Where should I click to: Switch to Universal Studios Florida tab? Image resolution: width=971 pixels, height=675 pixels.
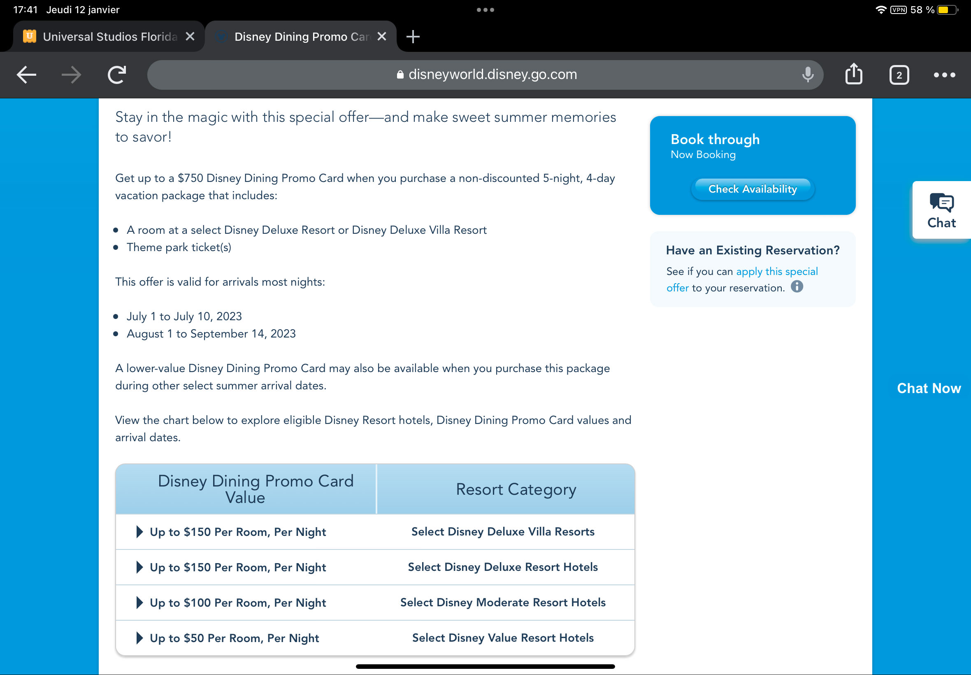[109, 37]
